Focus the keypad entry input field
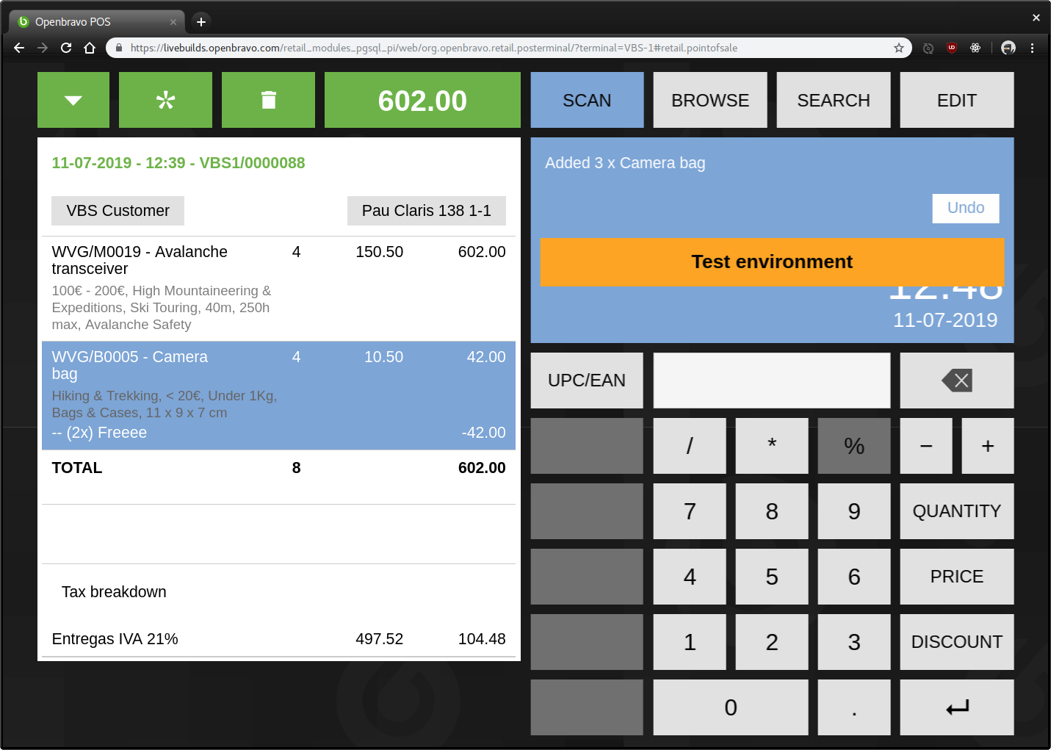1051x750 pixels. tap(772, 381)
